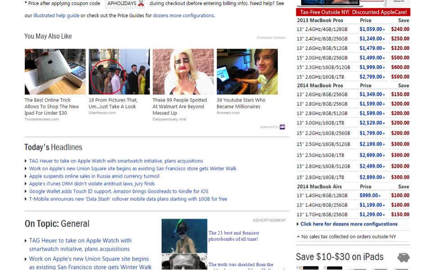Select the $999.00 MacBook Air price
439x270 pixels.
[x=370, y=195]
